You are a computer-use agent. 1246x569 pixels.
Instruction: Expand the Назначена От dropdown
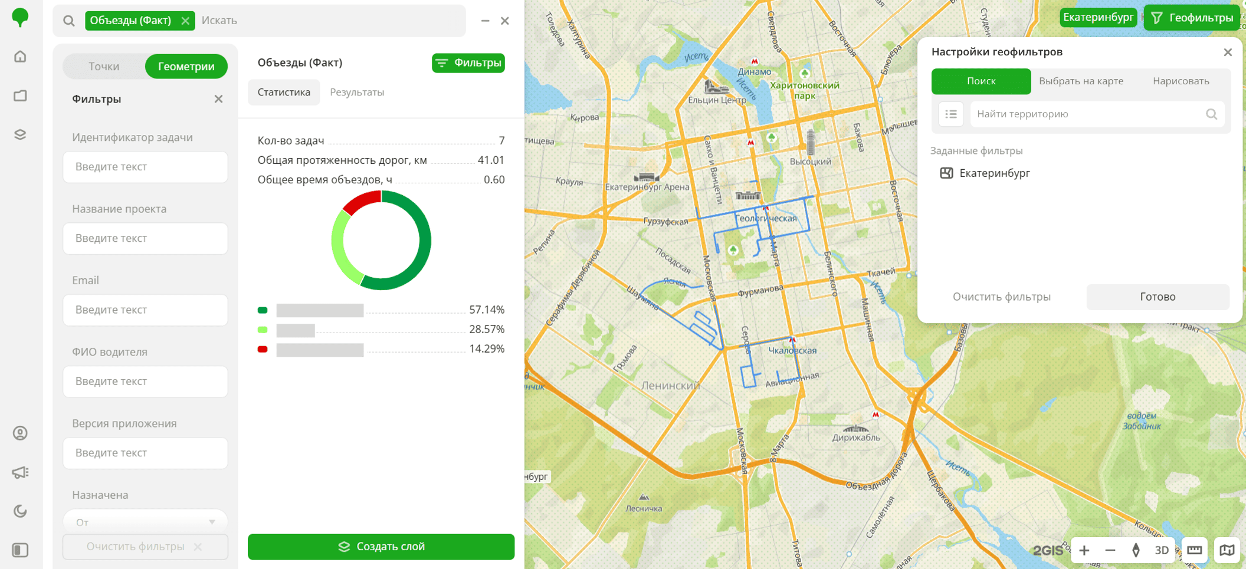pos(145,522)
